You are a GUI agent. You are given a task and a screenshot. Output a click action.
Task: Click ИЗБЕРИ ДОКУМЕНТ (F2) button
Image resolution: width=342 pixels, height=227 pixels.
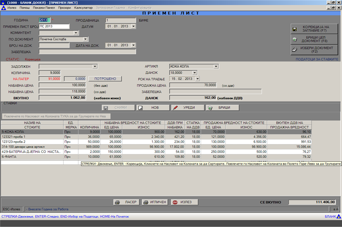(x=314, y=50)
